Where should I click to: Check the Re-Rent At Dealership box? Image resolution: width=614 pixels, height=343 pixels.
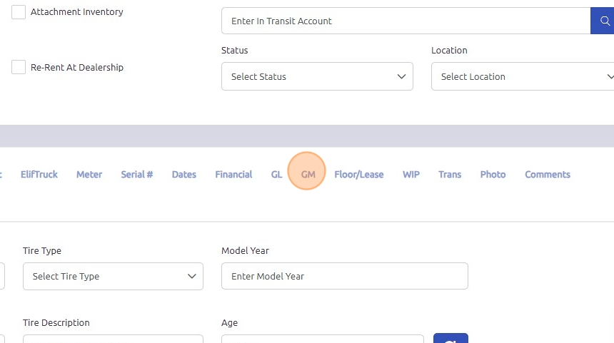click(x=19, y=68)
